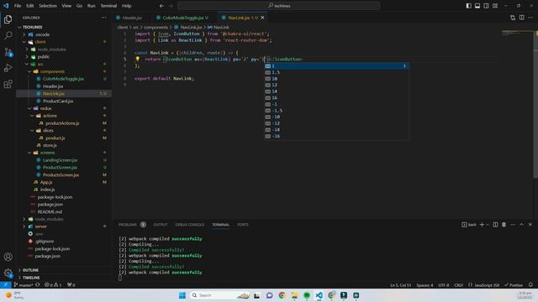This screenshot has width=538, height=302.
Task: Click errors and warnings count in status bar
Action: 53,285
